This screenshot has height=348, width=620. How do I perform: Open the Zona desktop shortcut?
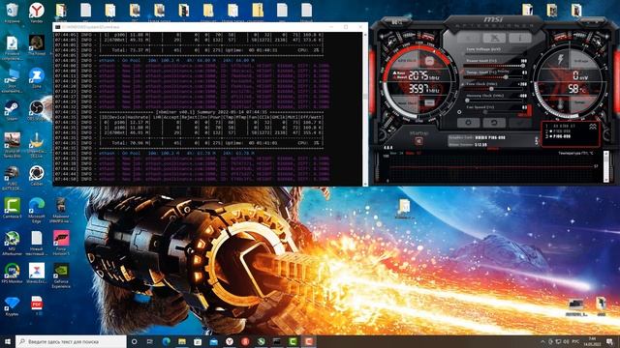coord(37,77)
